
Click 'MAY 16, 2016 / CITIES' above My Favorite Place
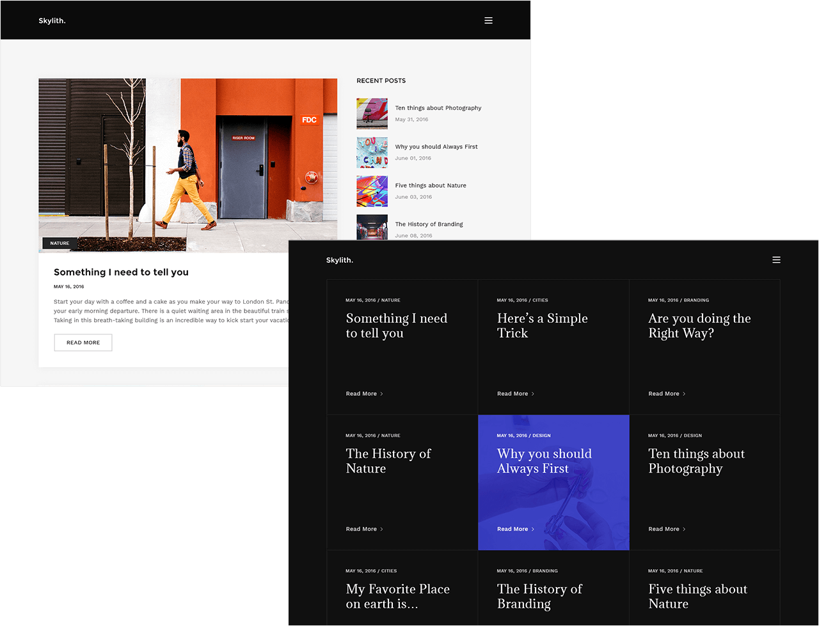point(371,571)
